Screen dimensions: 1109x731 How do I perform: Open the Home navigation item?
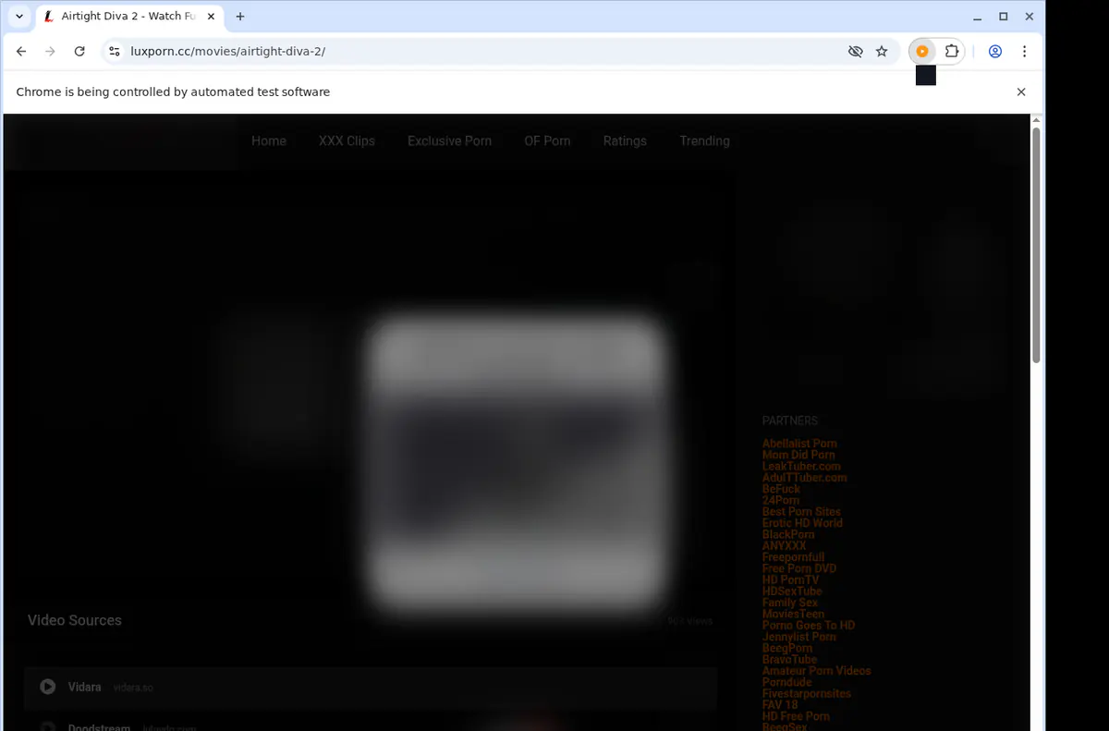[269, 140]
